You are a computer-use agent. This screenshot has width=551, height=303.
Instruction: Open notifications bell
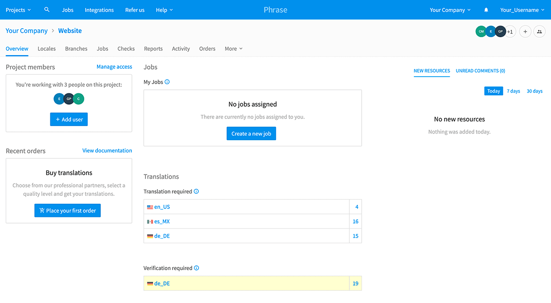486,10
